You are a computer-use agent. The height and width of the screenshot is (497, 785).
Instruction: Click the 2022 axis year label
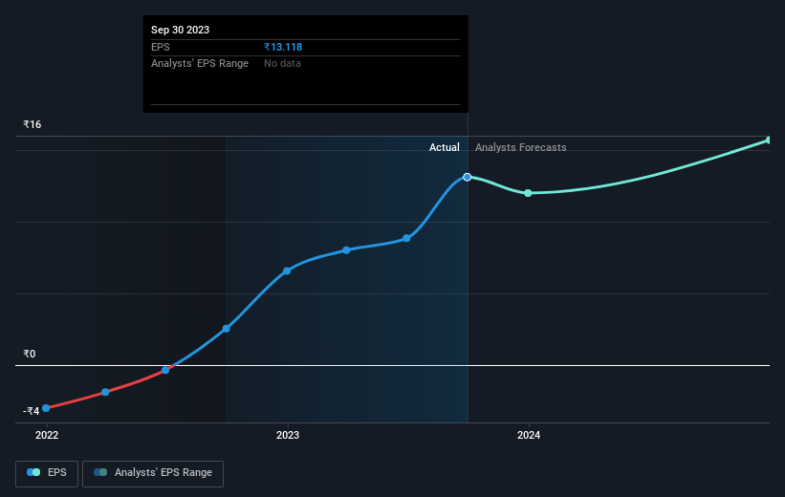(x=47, y=435)
